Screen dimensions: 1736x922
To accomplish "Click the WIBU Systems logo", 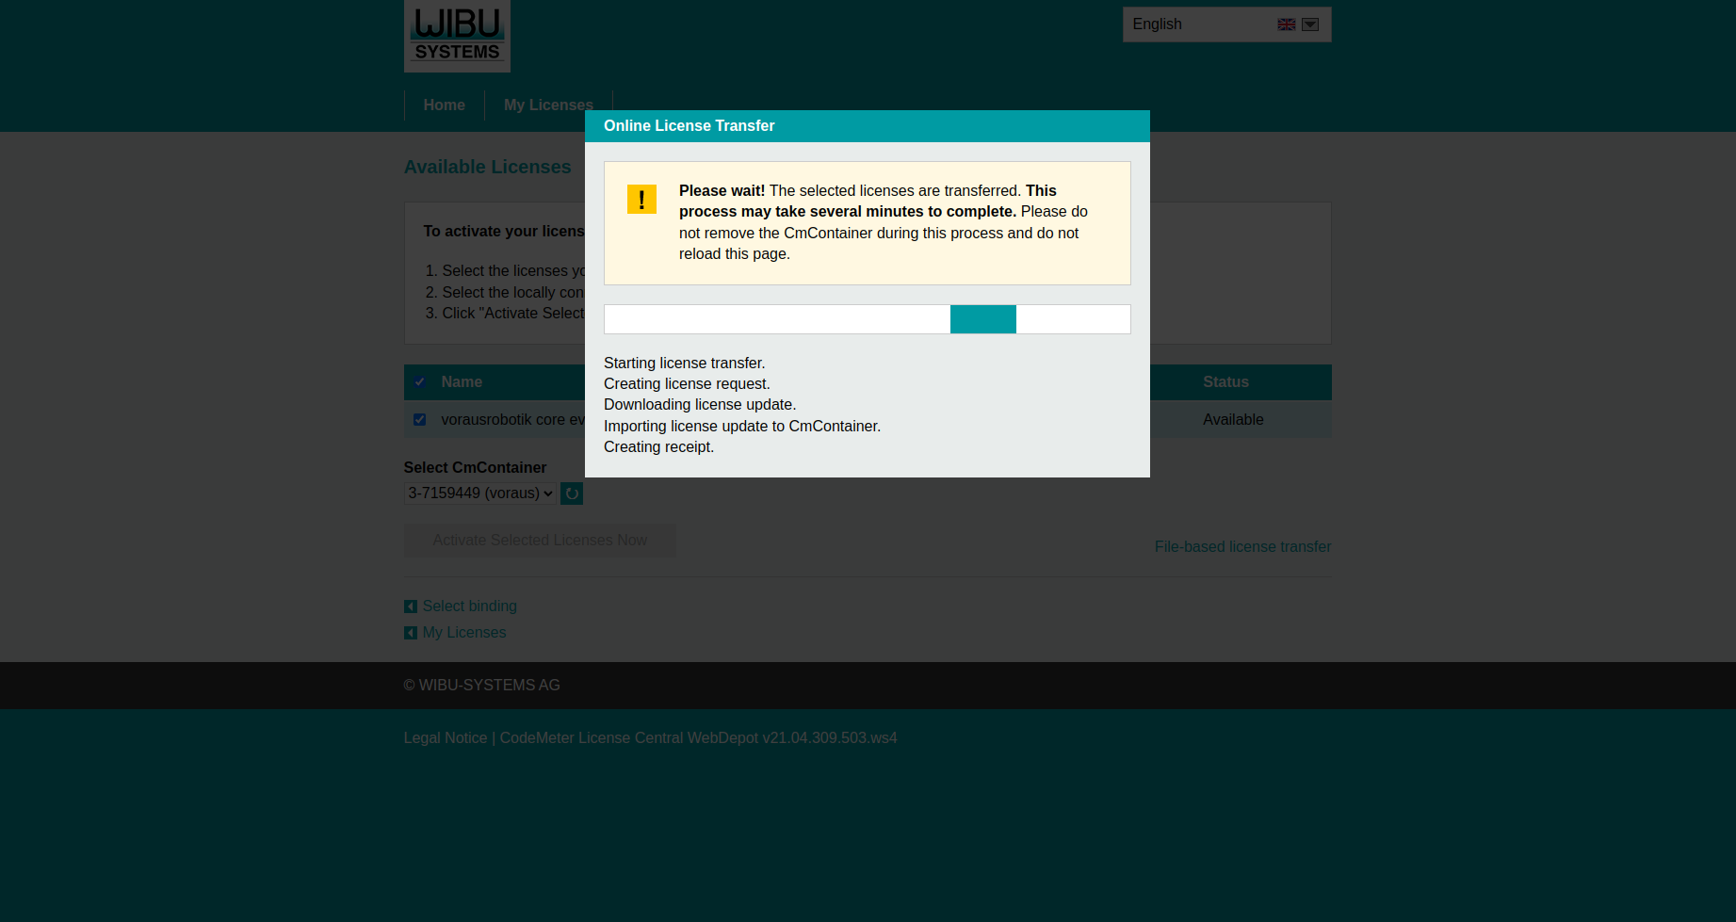I will click(x=457, y=36).
